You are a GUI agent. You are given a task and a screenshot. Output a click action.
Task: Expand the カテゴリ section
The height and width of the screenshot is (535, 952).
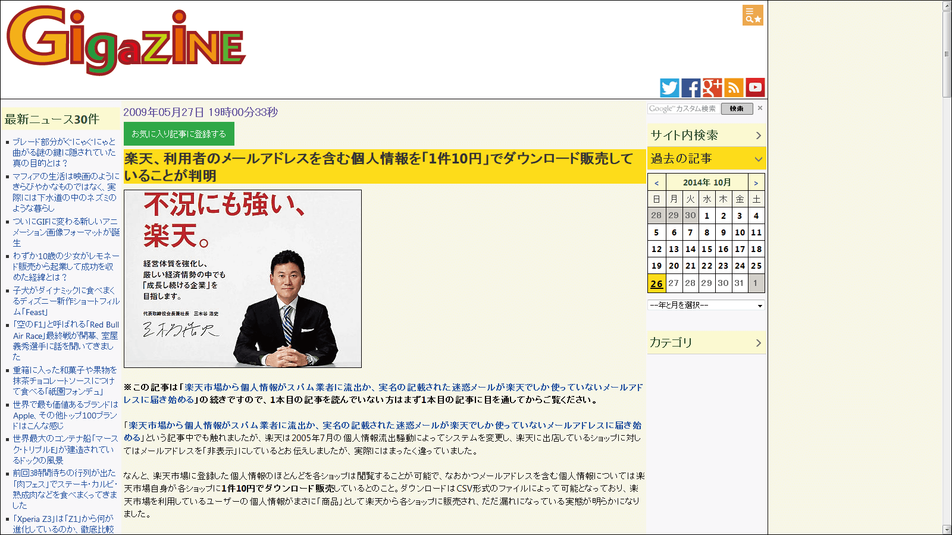click(706, 343)
